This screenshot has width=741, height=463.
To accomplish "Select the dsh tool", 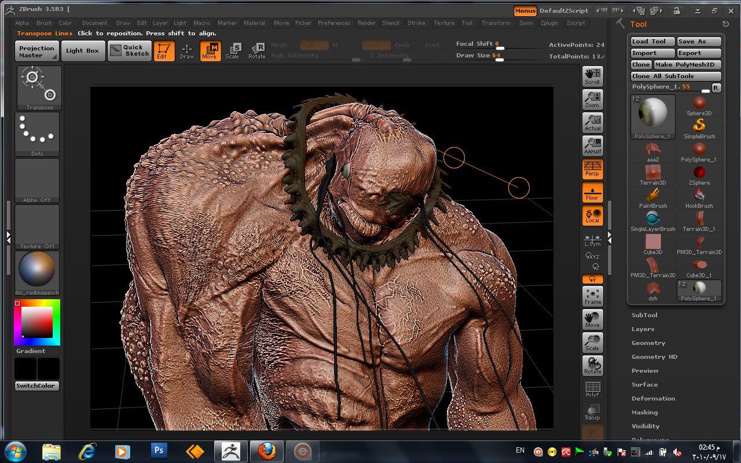I will 653,291.
